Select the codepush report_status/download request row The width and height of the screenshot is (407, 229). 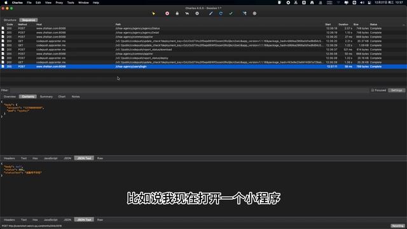pos(203,50)
